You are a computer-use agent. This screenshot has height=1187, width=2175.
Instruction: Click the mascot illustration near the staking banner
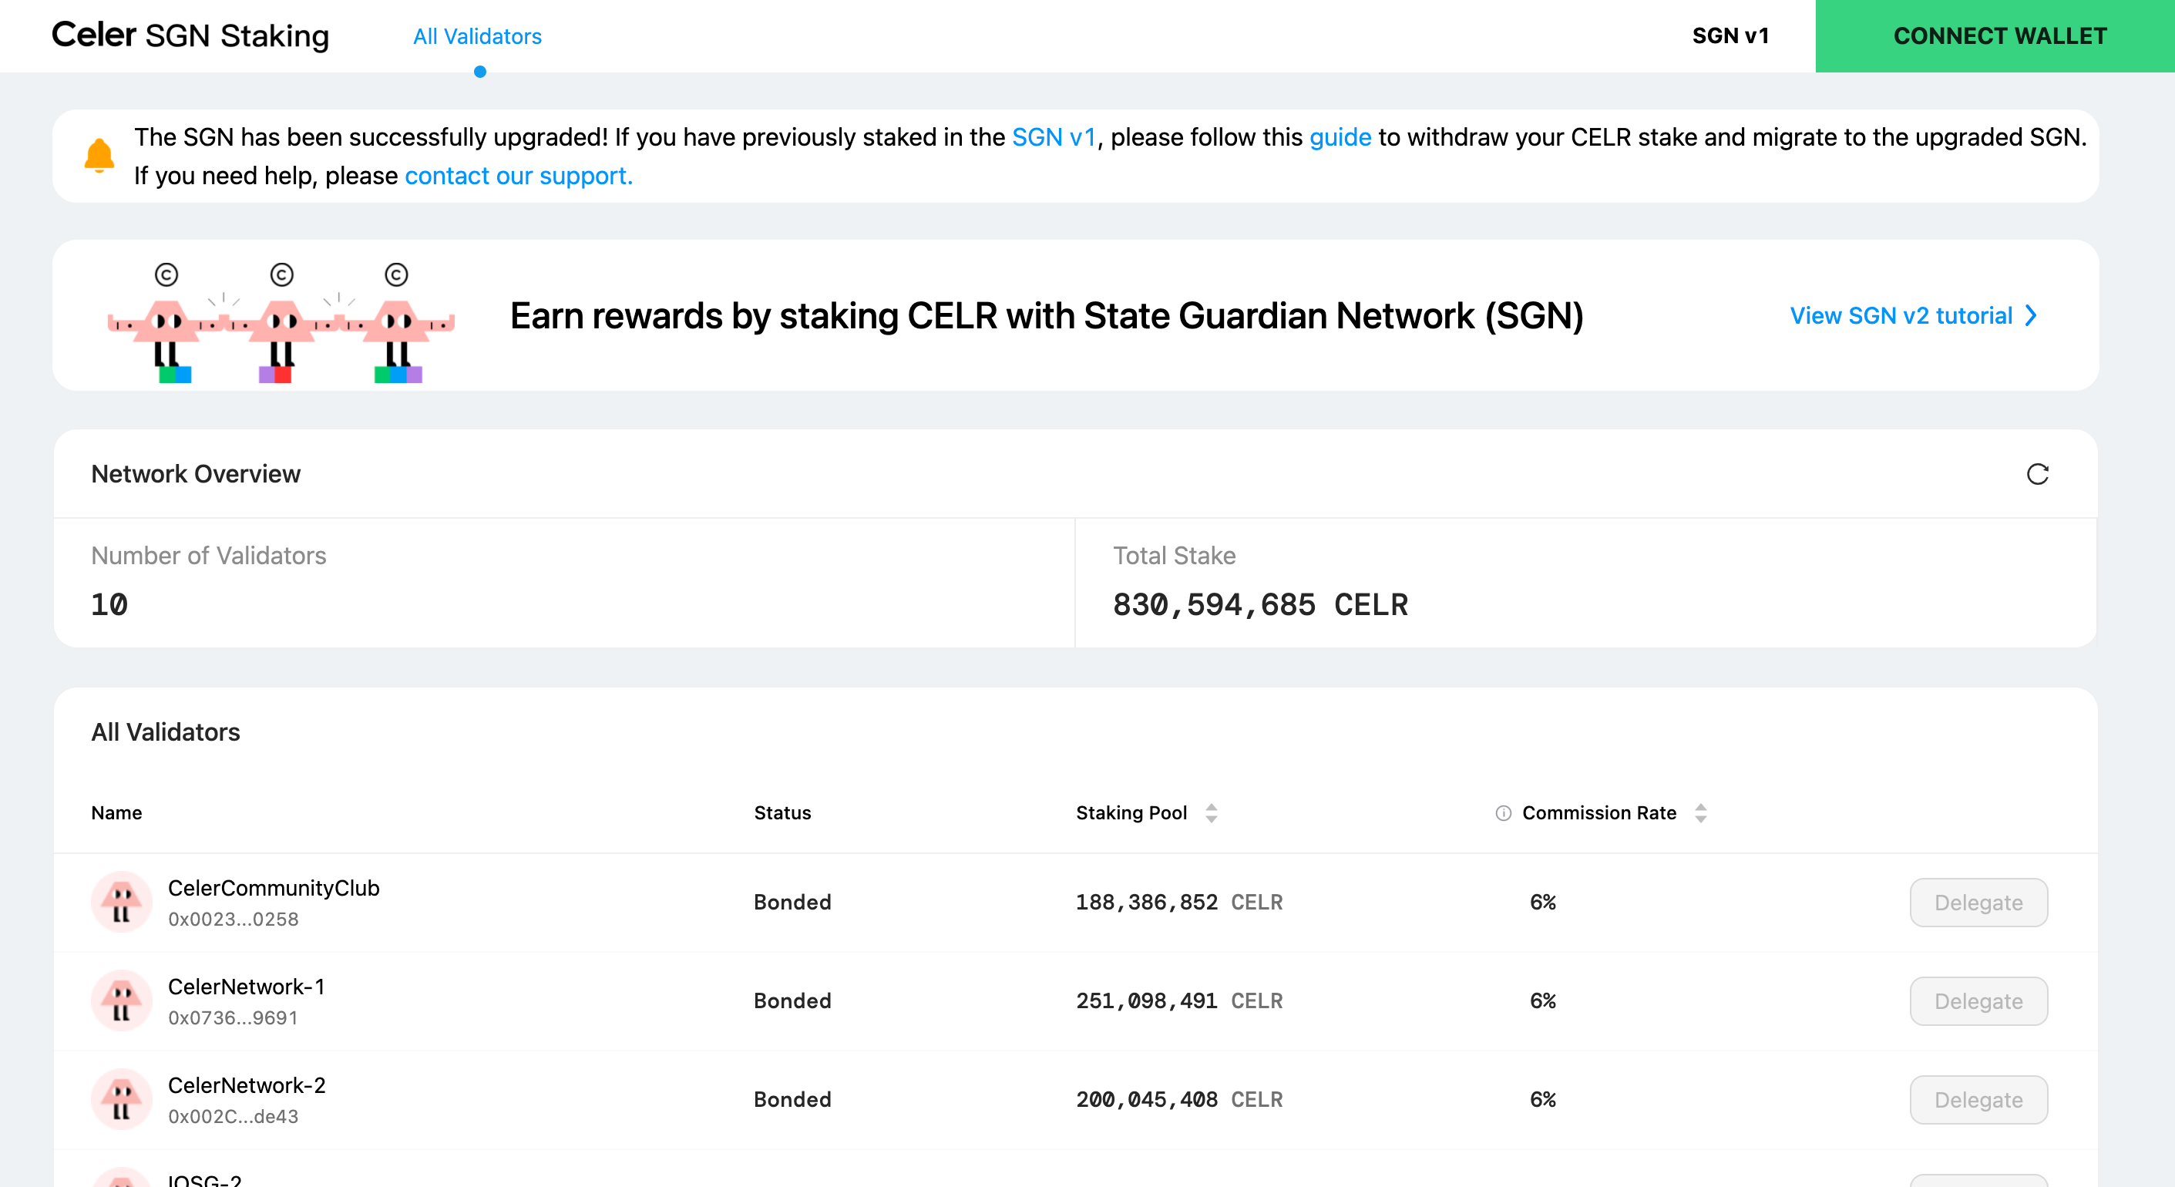281,321
